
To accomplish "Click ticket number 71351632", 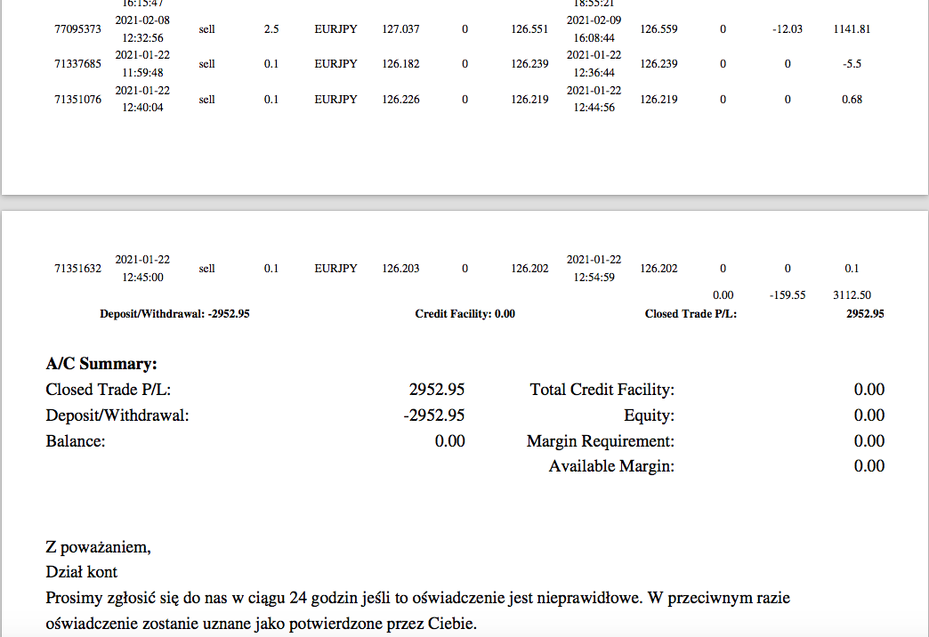I will (77, 269).
